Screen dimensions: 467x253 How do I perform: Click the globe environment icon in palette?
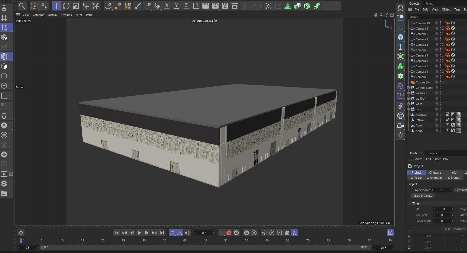401,116
